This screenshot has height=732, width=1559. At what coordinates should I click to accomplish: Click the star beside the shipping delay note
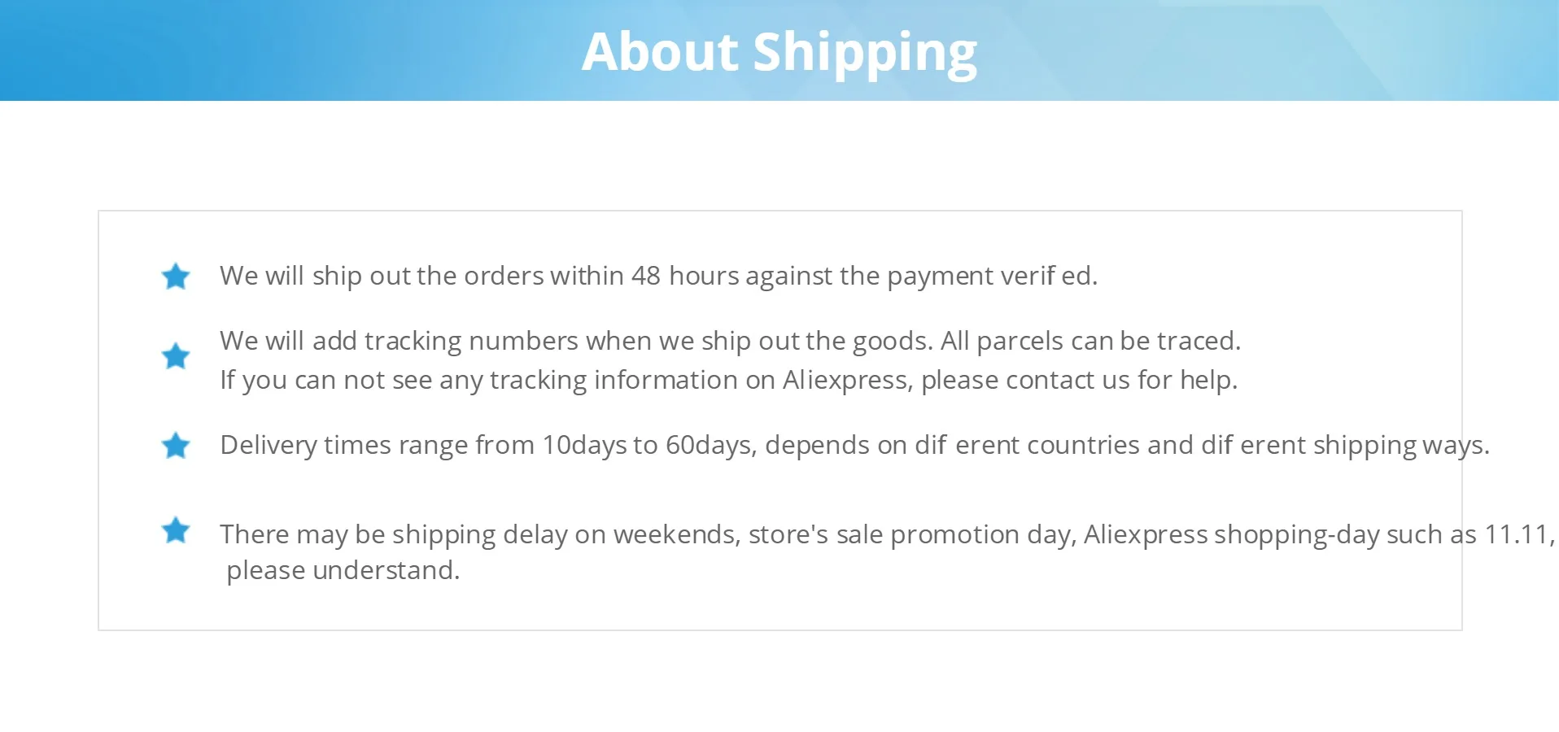pyautogui.click(x=176, y=530)
